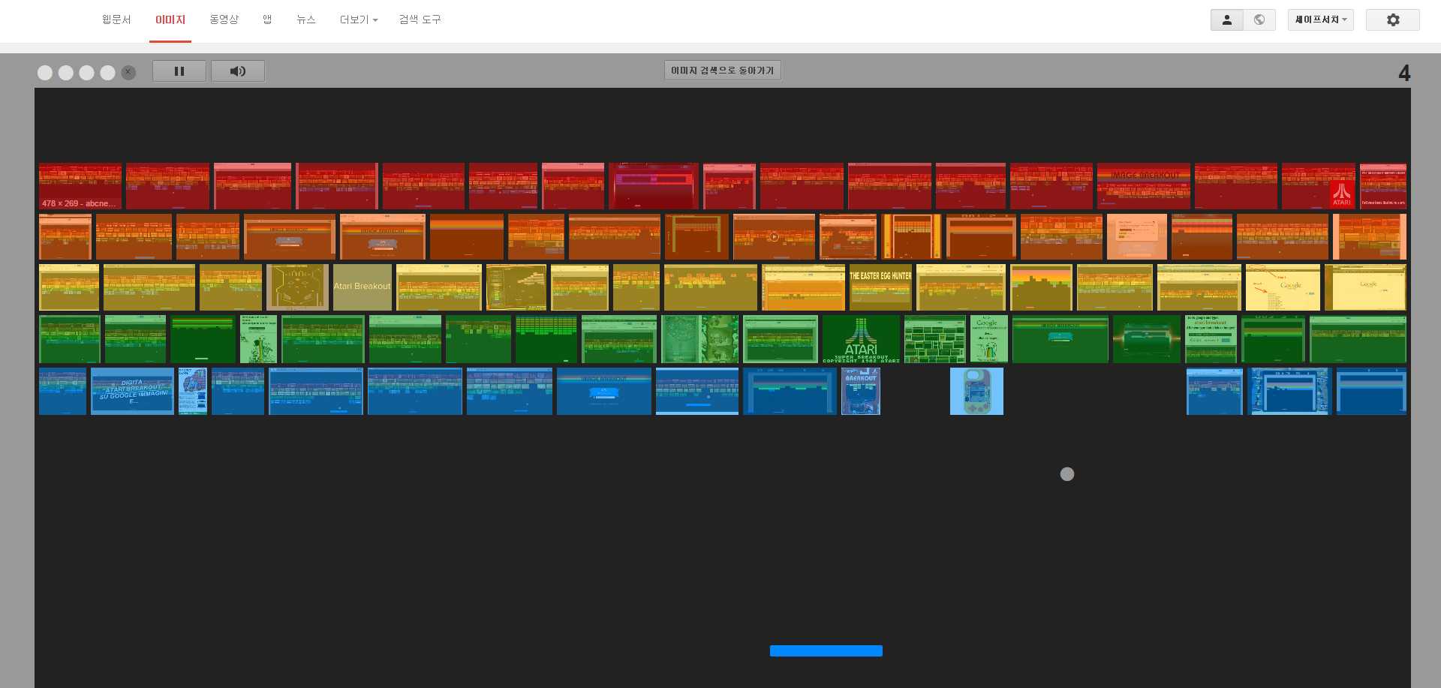
Task: Expand the 더보기 menu
Action: 359,20
